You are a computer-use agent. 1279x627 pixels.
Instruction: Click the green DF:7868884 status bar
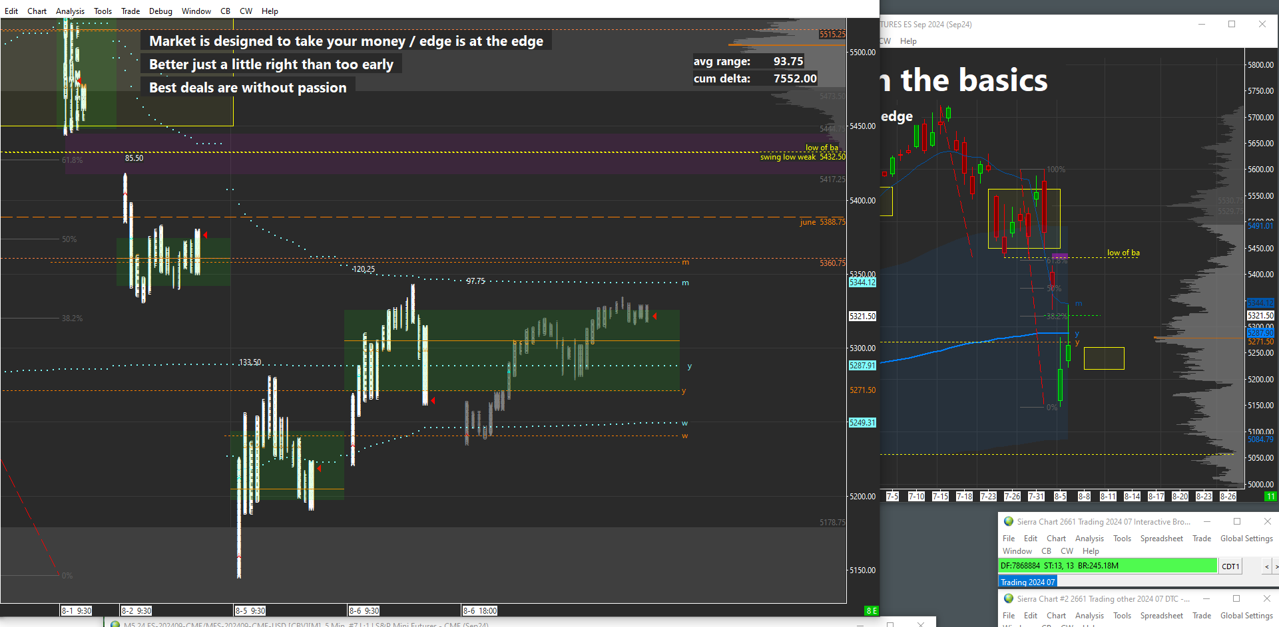pos(1108,566)
